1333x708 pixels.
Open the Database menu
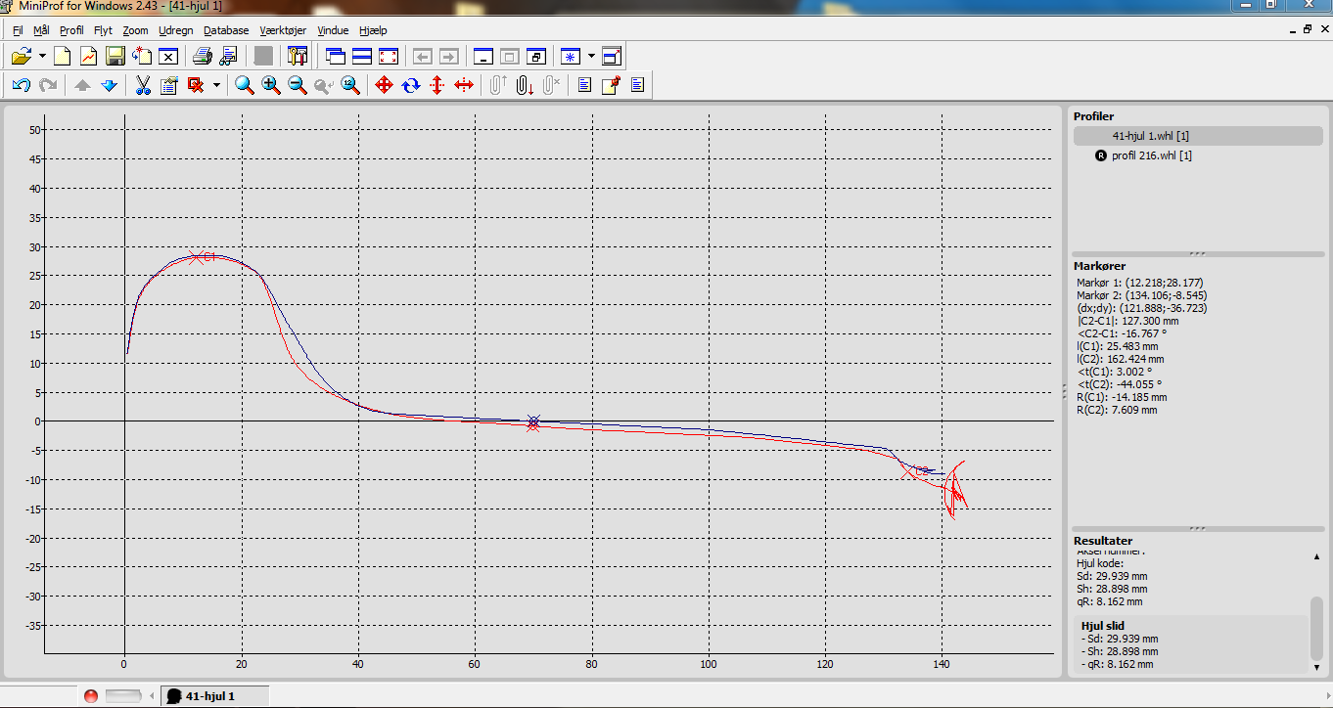(226, 30)
